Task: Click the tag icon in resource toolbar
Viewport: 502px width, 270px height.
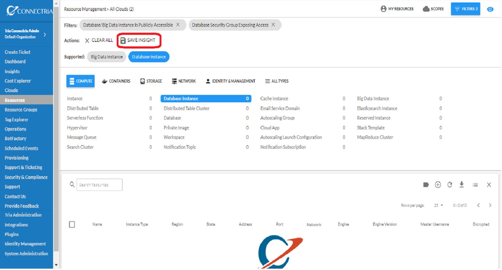Action: pyautogui.click(x=426, y=185)
